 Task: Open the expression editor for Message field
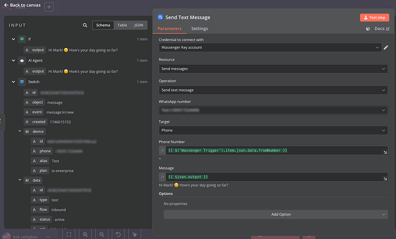(385, 178)
